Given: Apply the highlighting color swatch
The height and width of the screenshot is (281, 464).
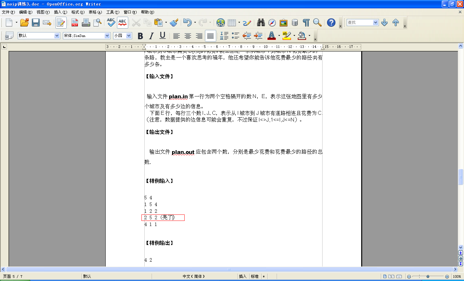Looking at the screenshot, I should tap(286, 36).
